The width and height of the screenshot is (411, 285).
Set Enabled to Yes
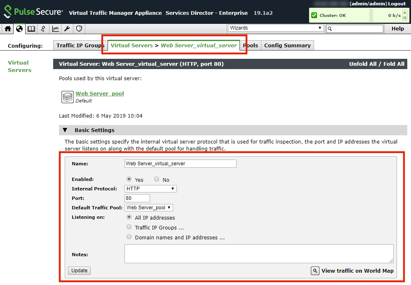(x=129, y=179)
